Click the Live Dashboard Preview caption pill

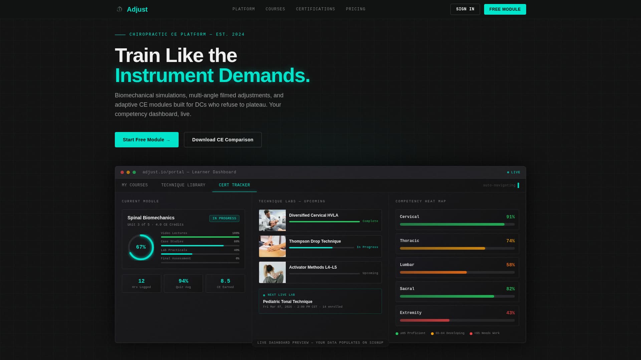[320, 343]
